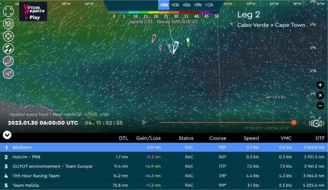Viewport: 328px width, 190px height.
Task: Go to previous leg arrow by Cabo Verde
Action: point(231,24)
